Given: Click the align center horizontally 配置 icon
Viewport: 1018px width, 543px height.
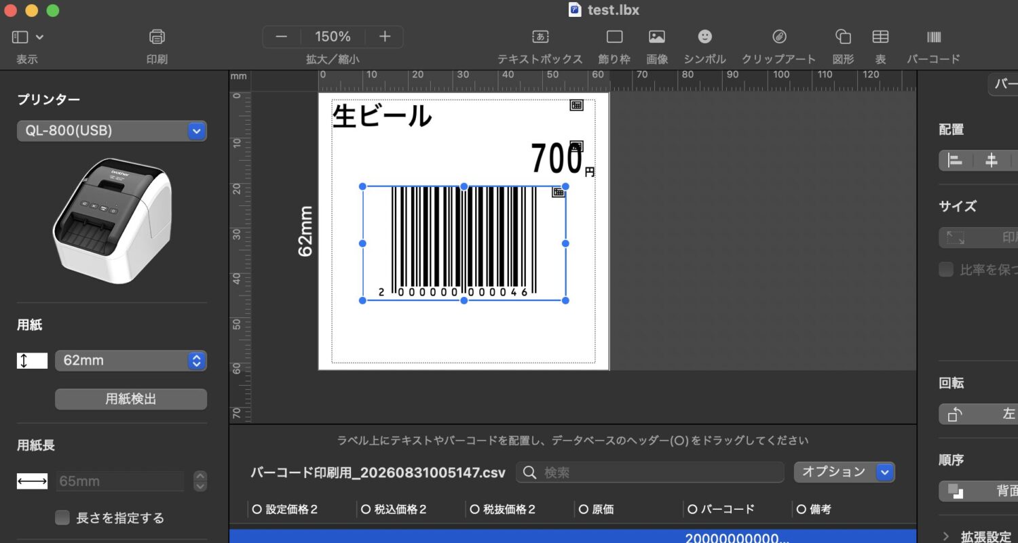Looking at the screenshot, I should tap(992, 161).
